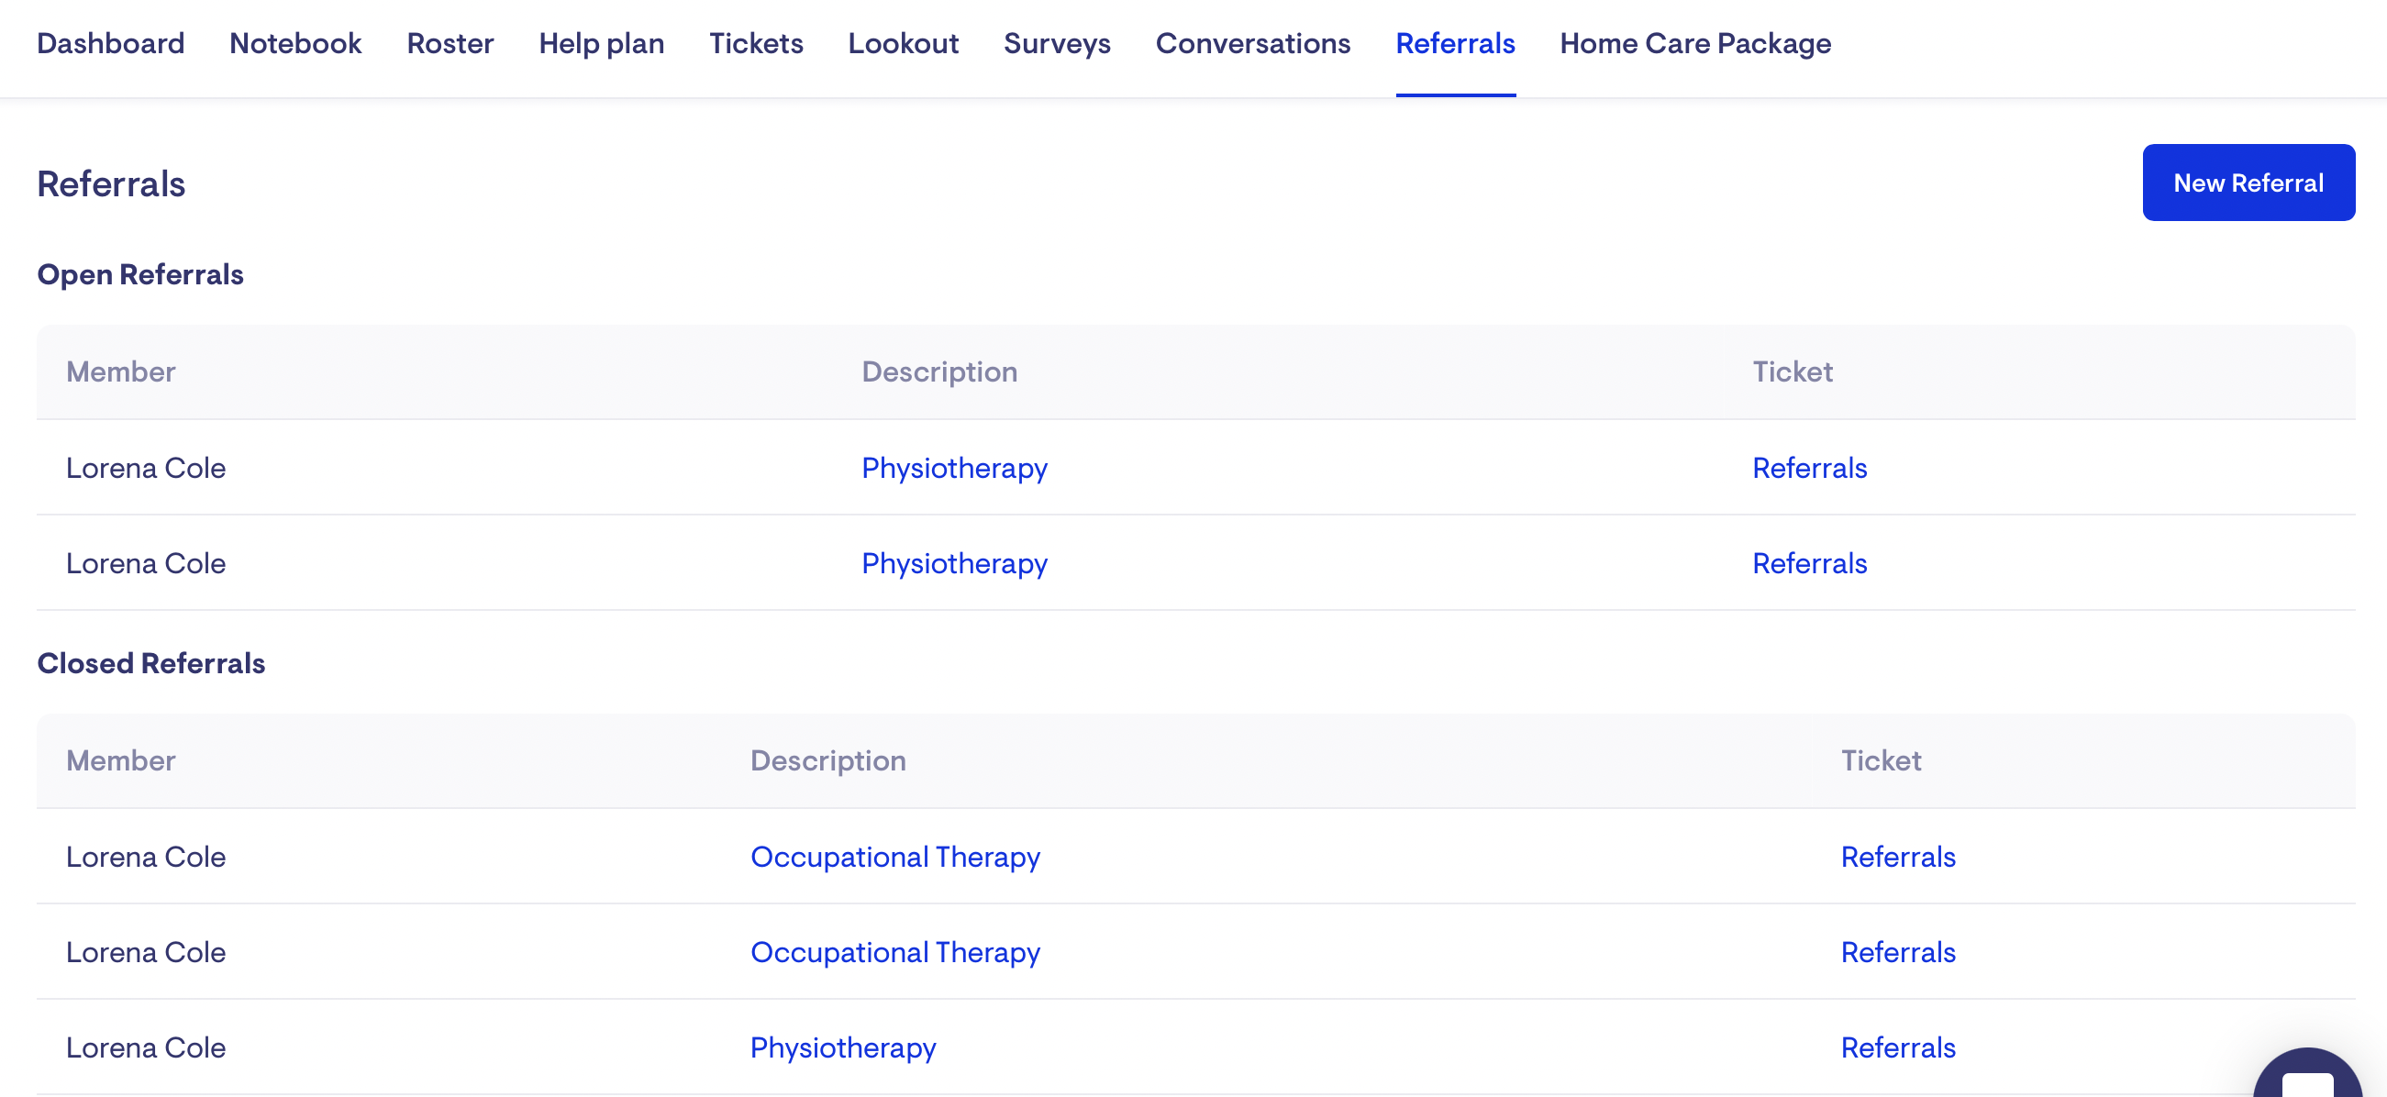
Task: Click Member column header in Open Referrals
Action: [120, 371]
